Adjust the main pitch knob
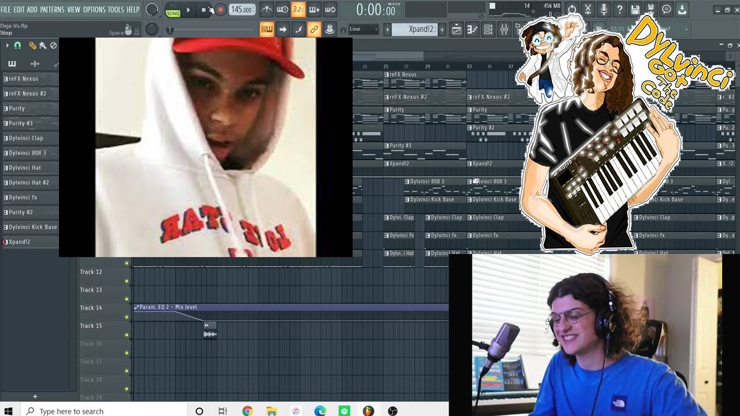The image size is (740, 416). pyautogui.click(x=151, y=29)
